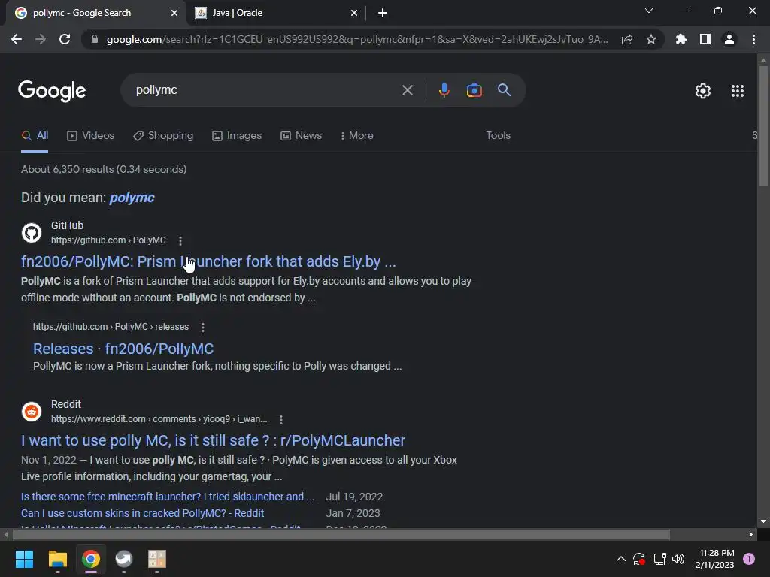This screenshot has width=770, height=577.
Task: Open options for GitHub PollyMC result
Action: coord(180,241)
